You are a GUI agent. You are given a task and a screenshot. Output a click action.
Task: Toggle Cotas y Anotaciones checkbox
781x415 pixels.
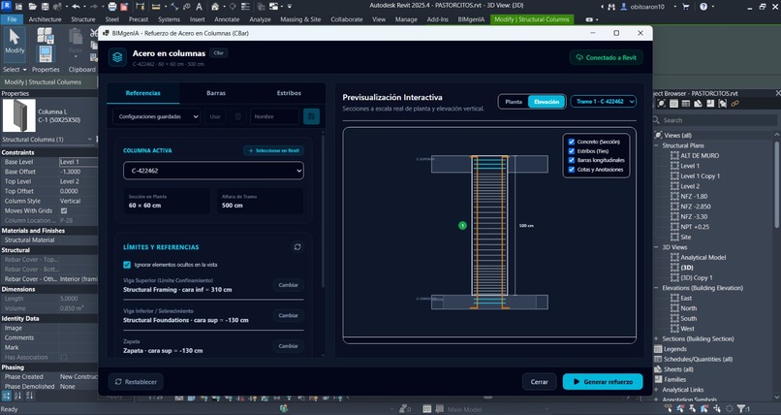572,170
